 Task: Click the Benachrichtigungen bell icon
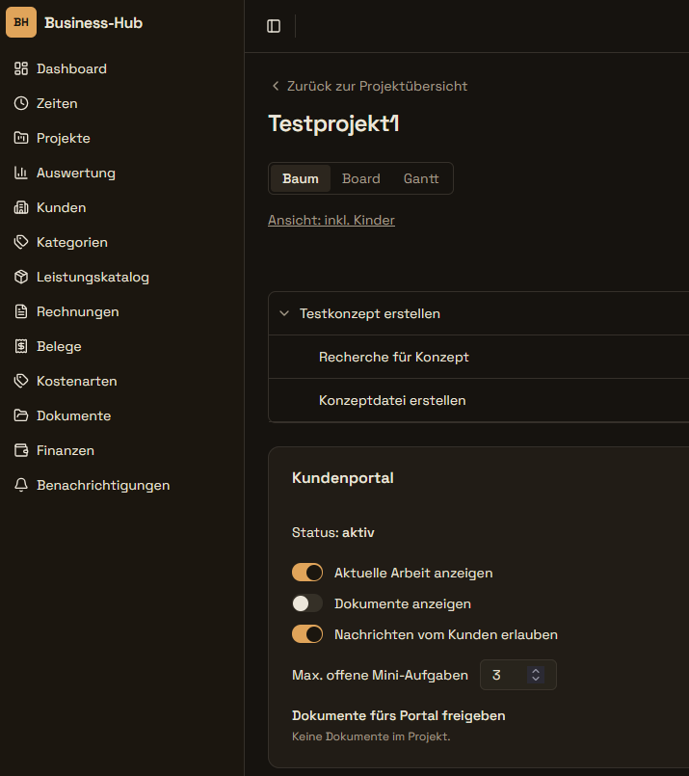21,485
